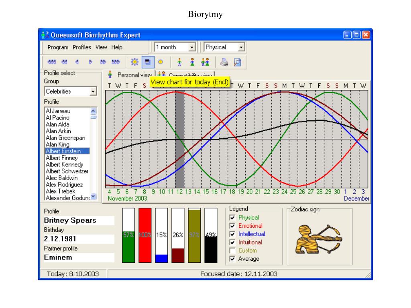This screenshot has height=308, width=411.
Task: Select Alexander Godunov in profile list
Action: [67, 198]
